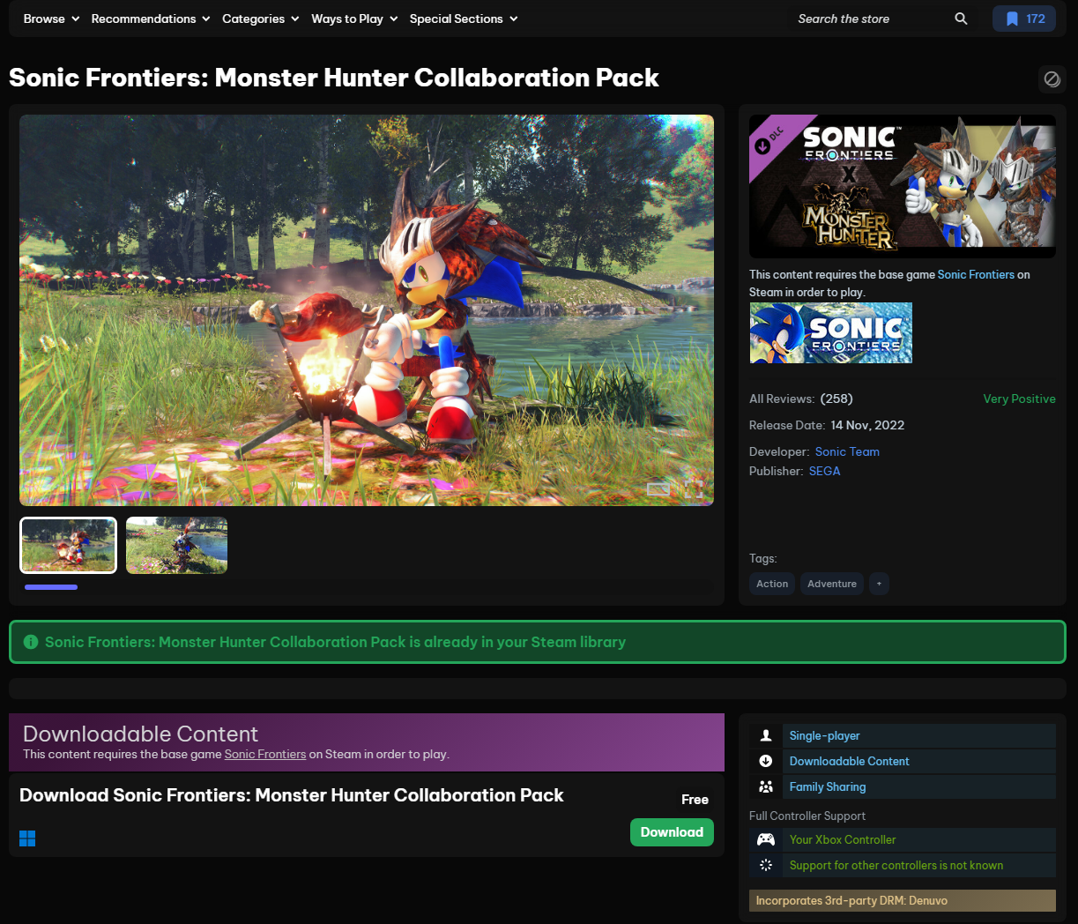Click the Full Controller Support label
This screenshot has height=924, width=1078.
[x=807, y=816]
